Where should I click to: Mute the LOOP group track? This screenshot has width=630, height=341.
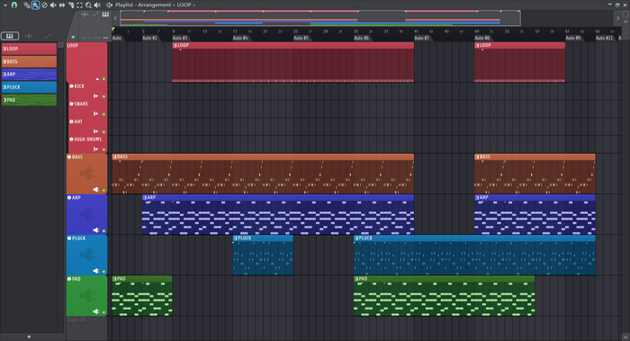pos(103,79)
